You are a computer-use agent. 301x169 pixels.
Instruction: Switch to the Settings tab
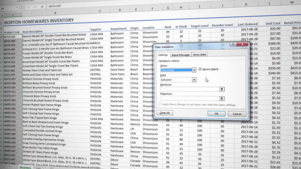(x=163, y=55)
